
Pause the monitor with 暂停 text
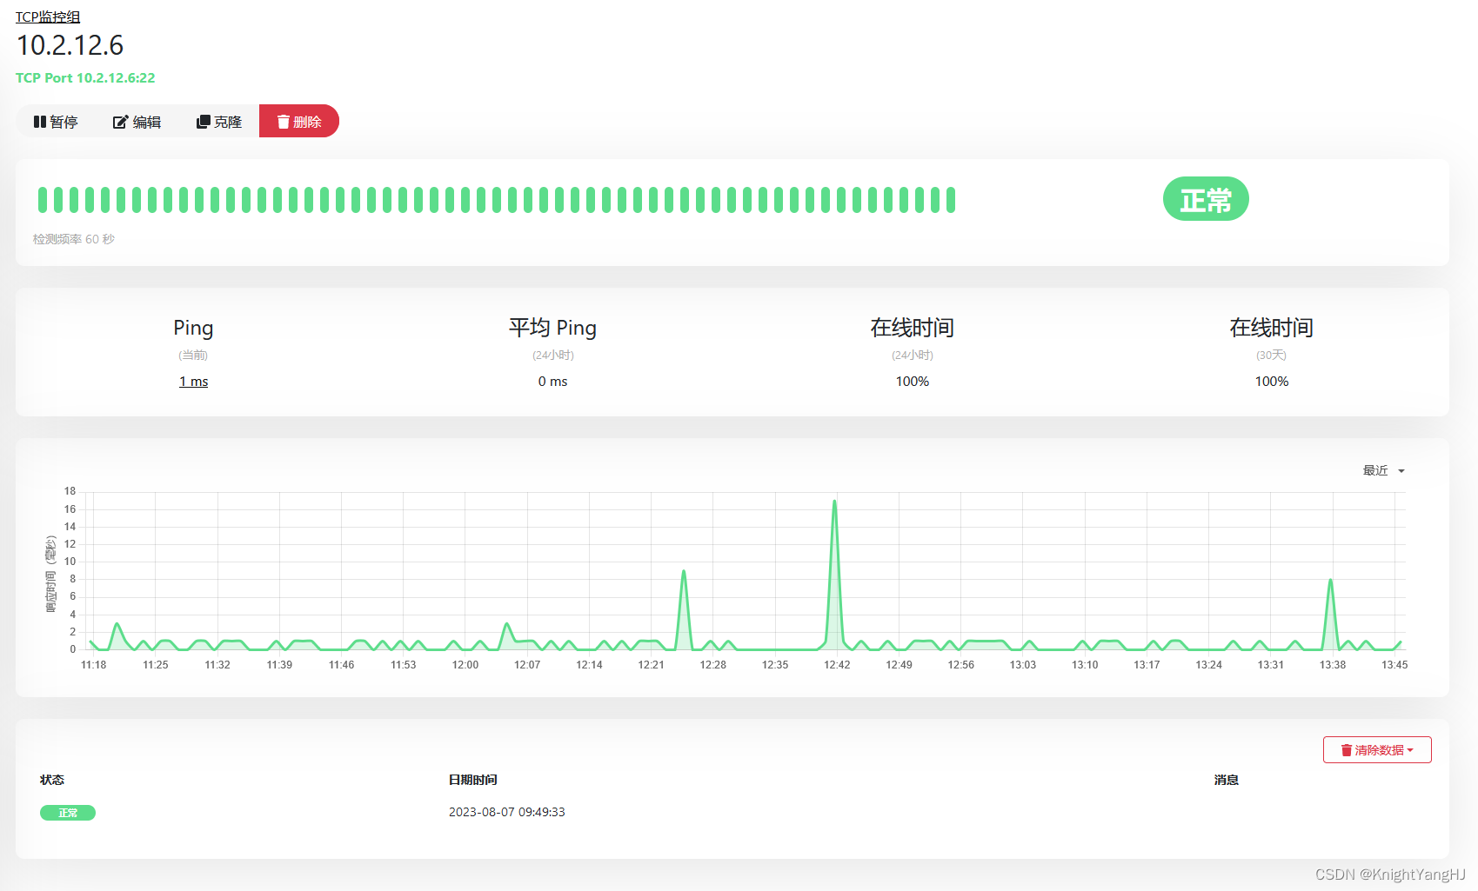64,122
